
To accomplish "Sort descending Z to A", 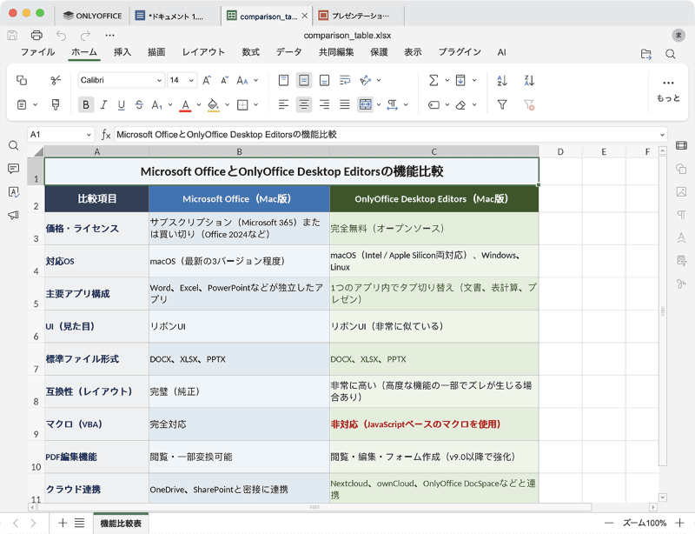I will pyautogui.click(x=529, y=80).
